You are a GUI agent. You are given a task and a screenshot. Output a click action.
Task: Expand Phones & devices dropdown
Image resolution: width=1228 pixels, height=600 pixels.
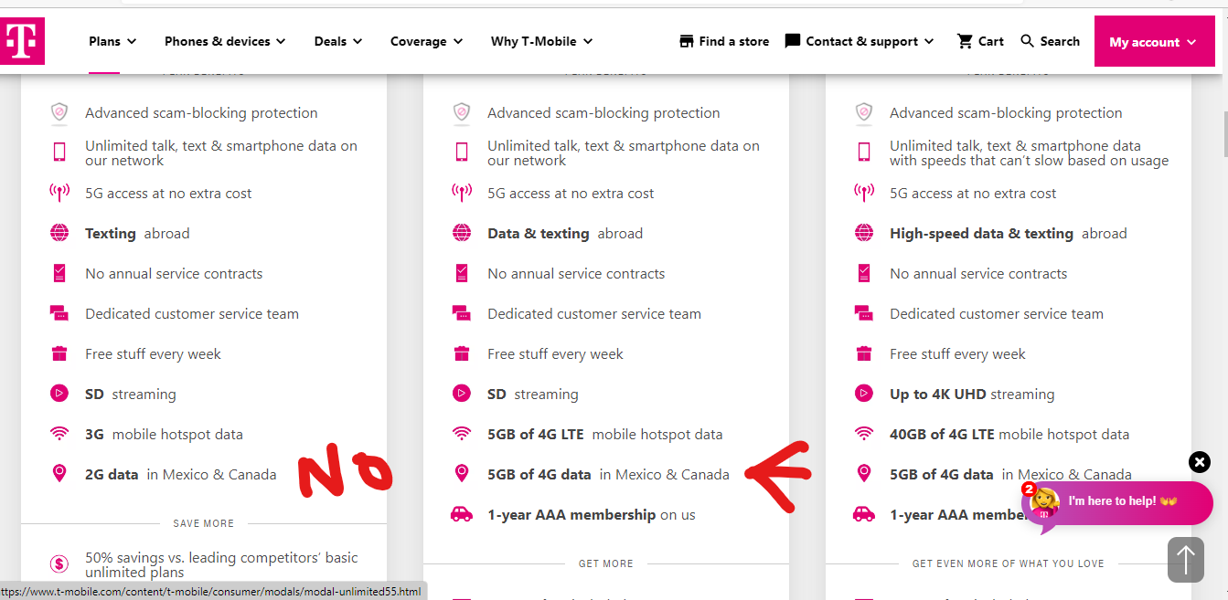tap(225, 41)
